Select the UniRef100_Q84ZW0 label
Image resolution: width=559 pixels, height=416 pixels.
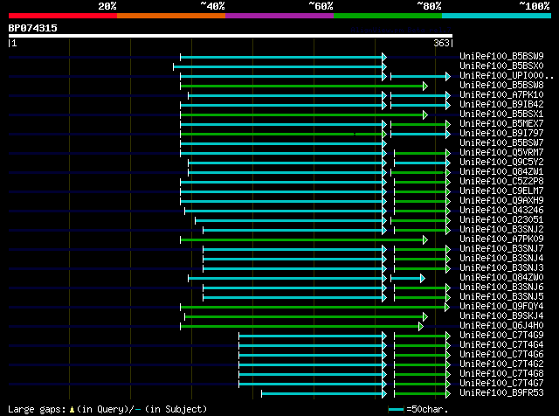tap(501, 278)
